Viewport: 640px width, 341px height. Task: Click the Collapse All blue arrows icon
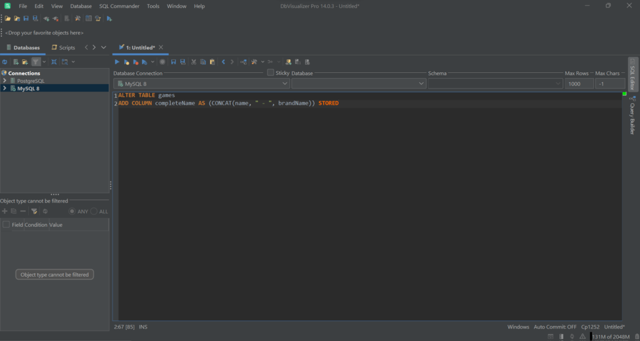(54, 62)
